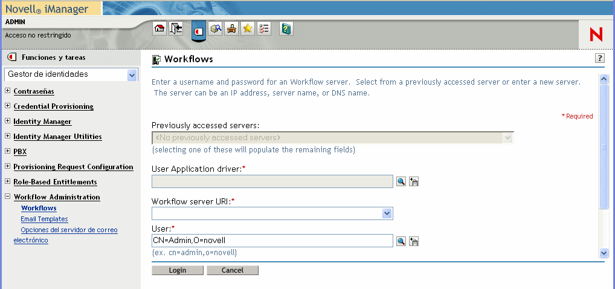The width and height of the screenshot is (615, 289).
Task: Open the Help book icon in toolbar
Action: [x=286, y=28]
